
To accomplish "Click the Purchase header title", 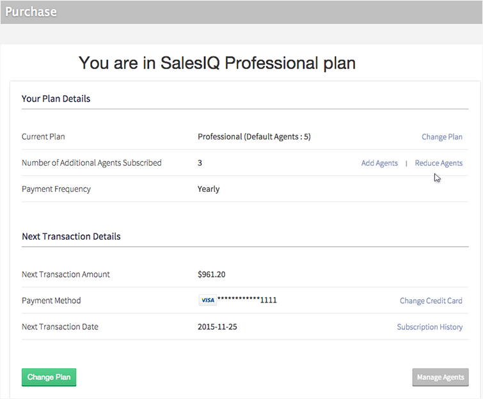I will pos(31,12).
